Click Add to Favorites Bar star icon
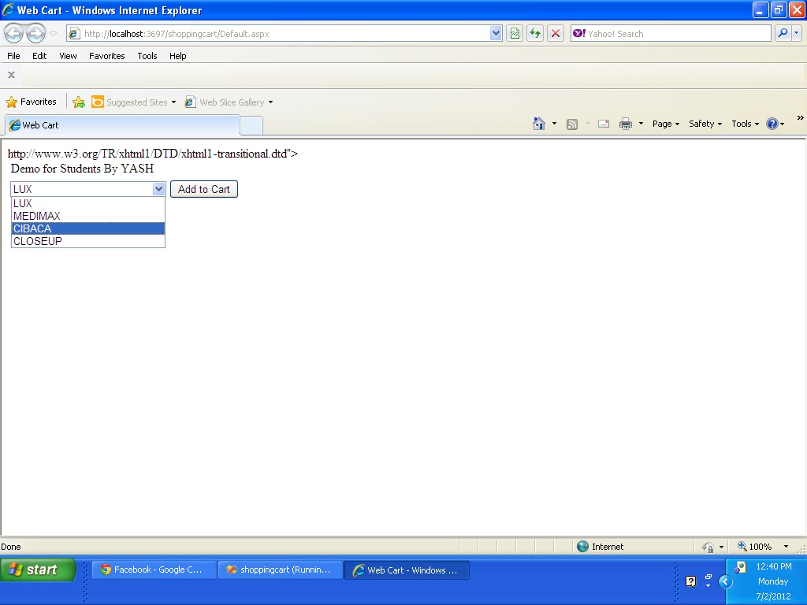This screenshot has height=605, width=807. (x=79, y=102)
